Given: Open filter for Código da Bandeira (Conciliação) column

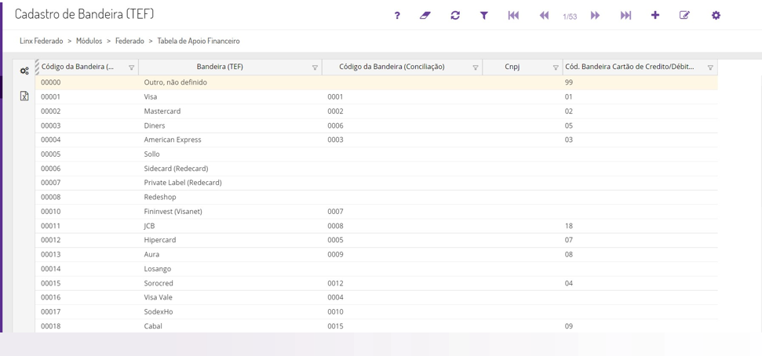Looking at the screenshot, I should click(x=476, y=67).
